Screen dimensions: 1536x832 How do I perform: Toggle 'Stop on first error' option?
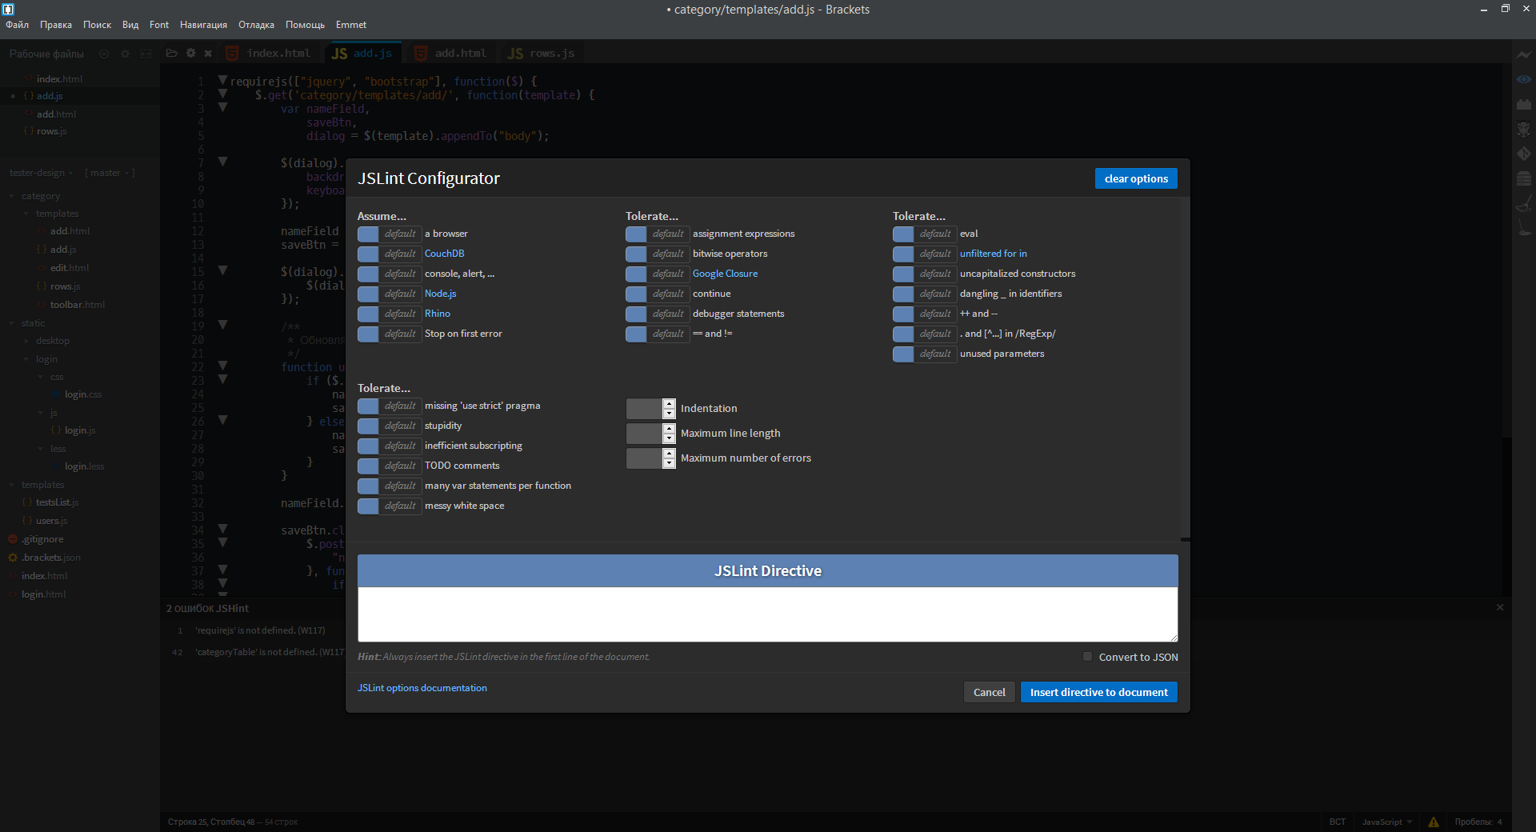pos(390,334)
